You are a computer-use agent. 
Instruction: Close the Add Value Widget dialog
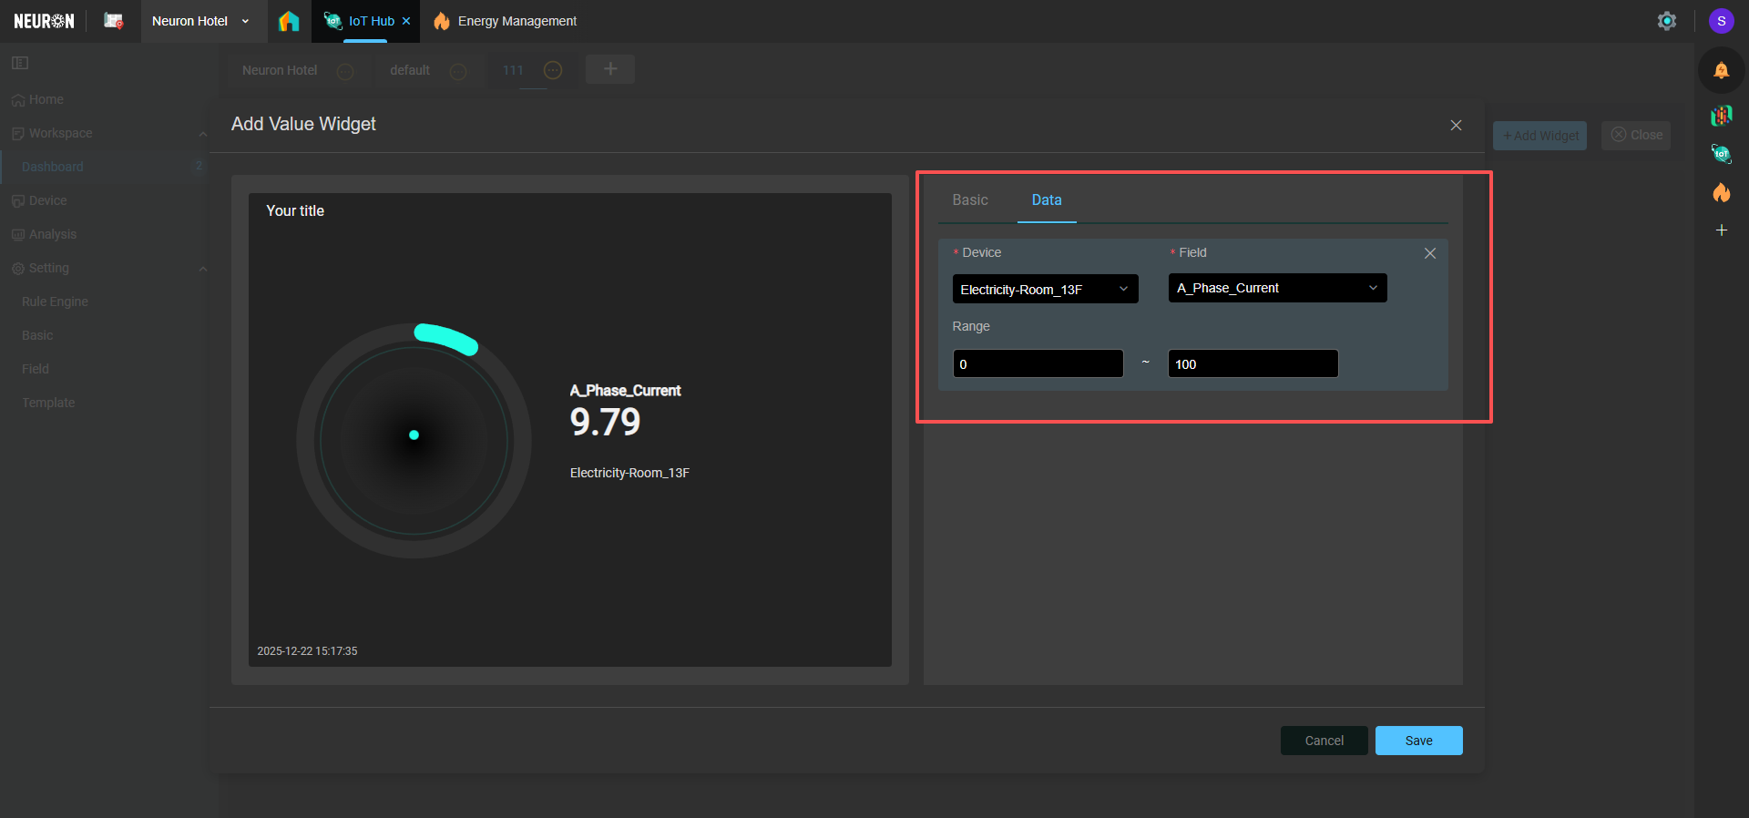click(x=1456, y=125)
